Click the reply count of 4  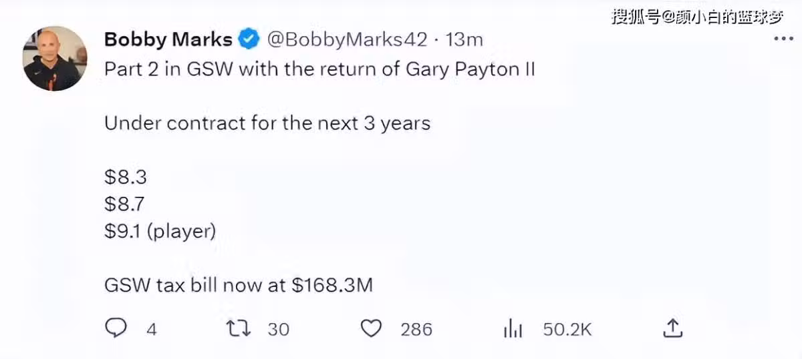click(152, 329)
